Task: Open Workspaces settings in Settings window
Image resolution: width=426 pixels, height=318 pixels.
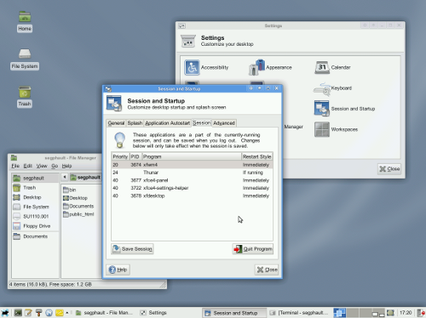Action: coord(336,129)
